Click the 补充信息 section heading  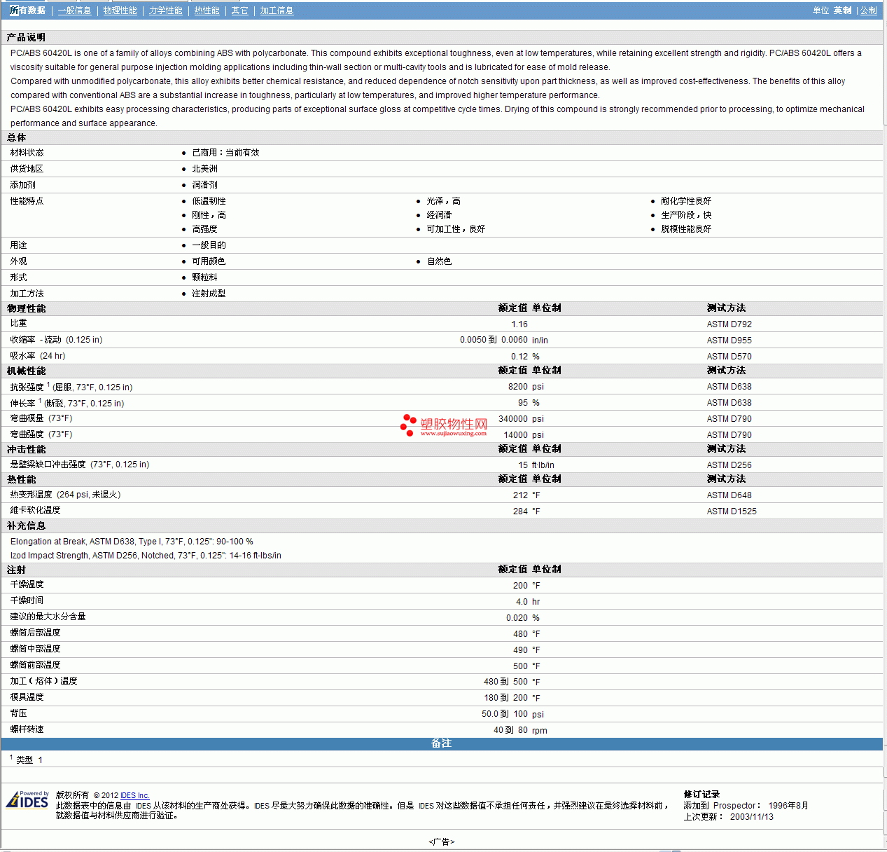tap(26, 525)
